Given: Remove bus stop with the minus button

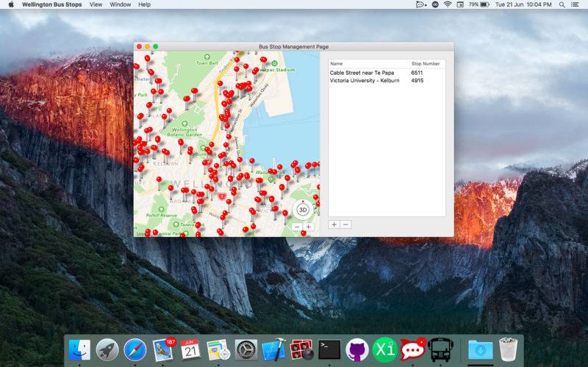Looking at the screenshot, I should [x=345, y=224].
